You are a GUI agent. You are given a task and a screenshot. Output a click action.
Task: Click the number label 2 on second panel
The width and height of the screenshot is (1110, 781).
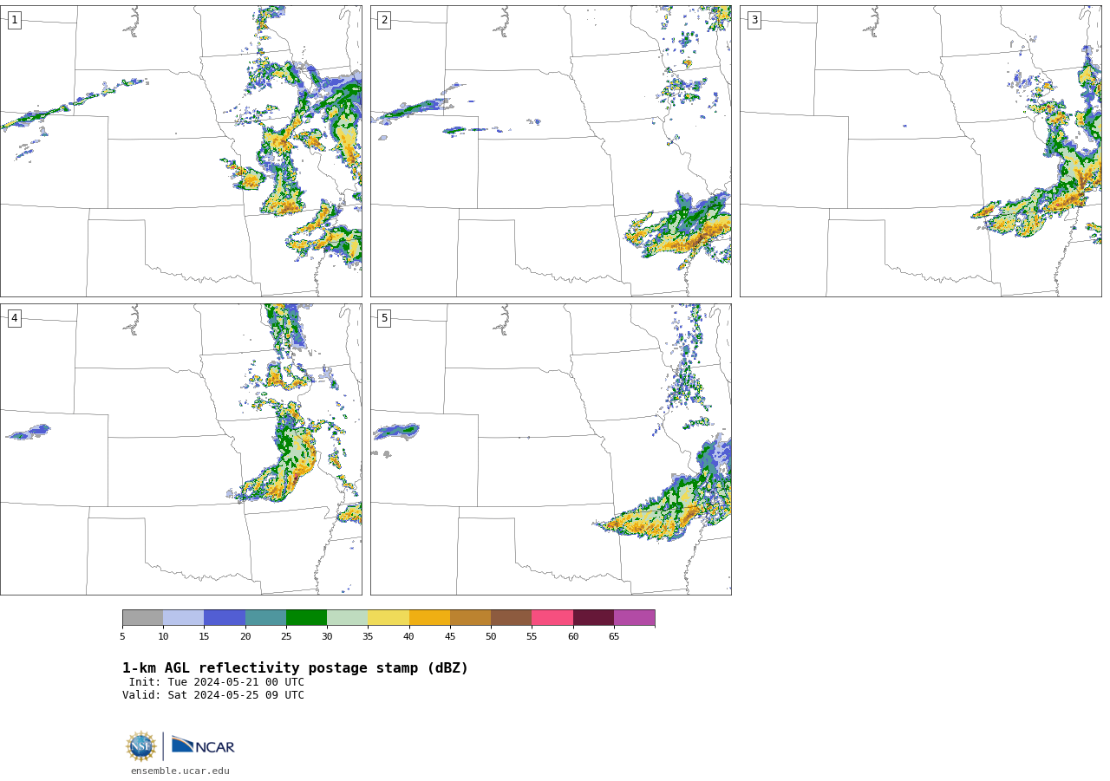click(x=384, y=20)
